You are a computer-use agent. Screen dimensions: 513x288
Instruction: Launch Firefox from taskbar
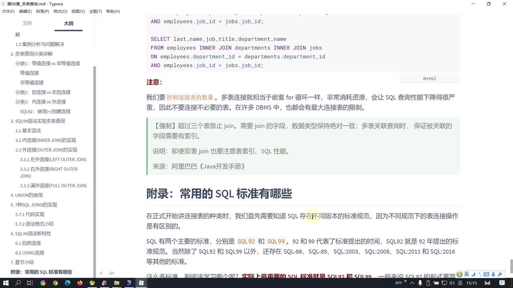pos(80,283)
